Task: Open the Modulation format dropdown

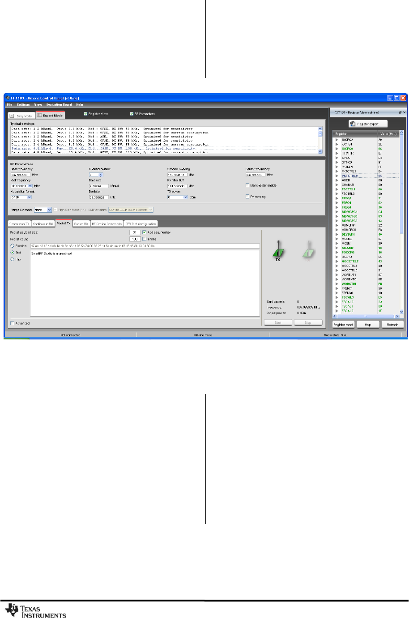Action: [x=29, y=197]
